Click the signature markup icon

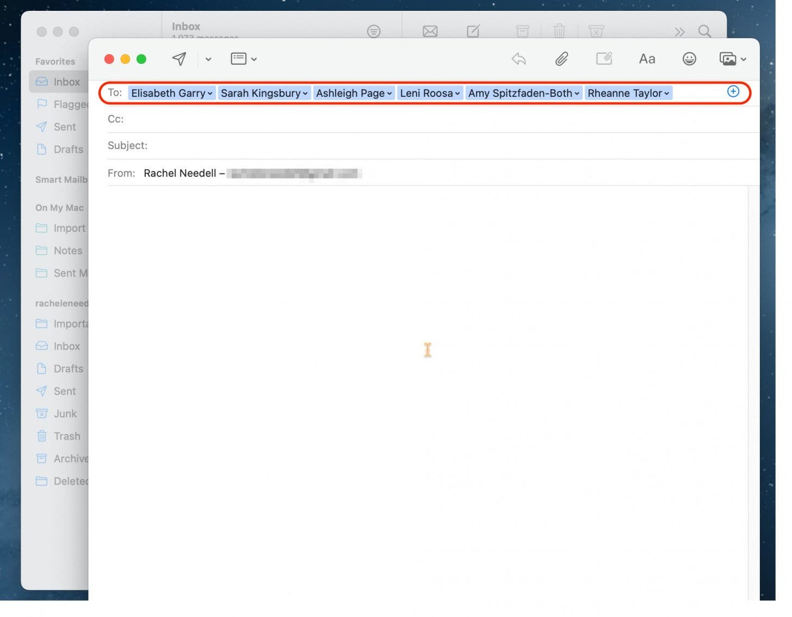click(x=604, y=59)
